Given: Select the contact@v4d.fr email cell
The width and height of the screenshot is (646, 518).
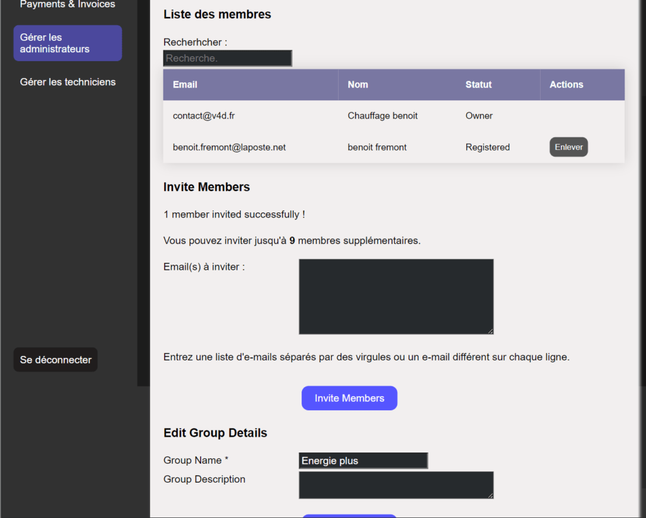Looking at the screenshot, I should (204, 116).
